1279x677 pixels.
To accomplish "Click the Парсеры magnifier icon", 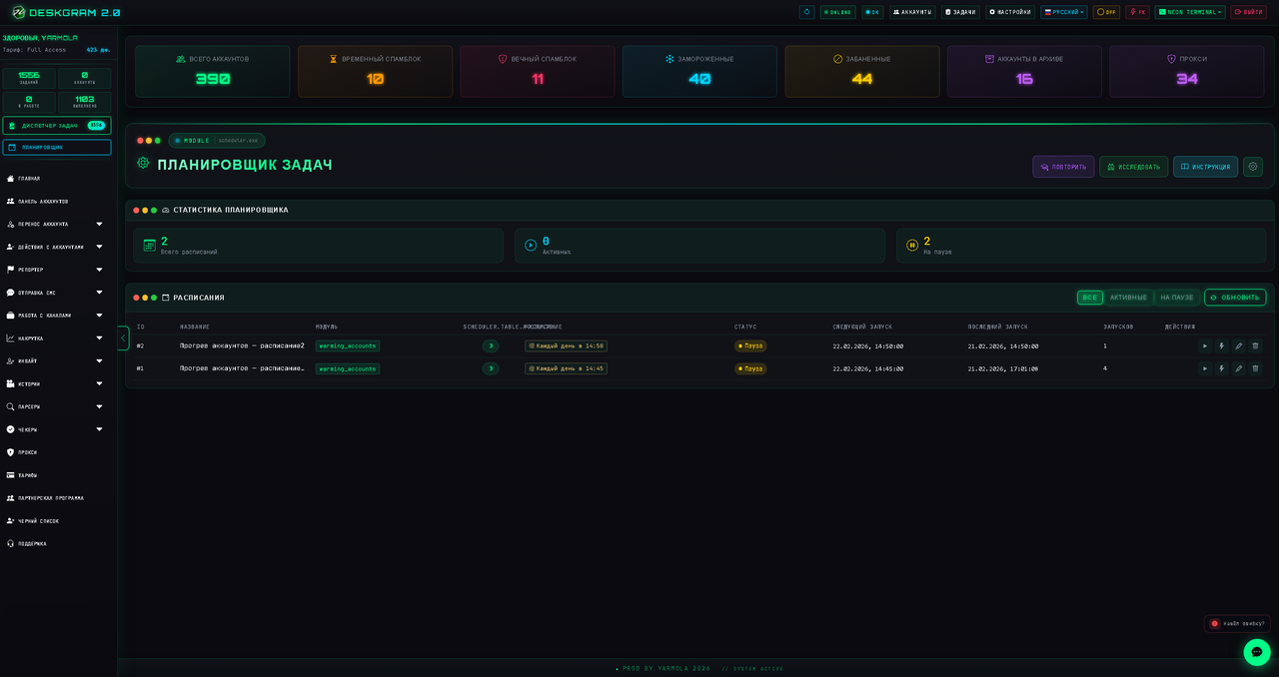I will tap(10, 406).
